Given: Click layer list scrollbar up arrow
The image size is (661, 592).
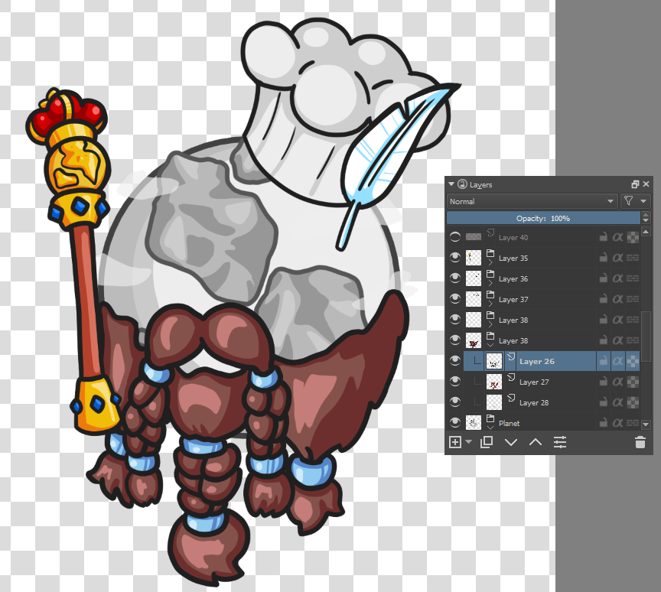Looking at the screenshot, I should [646, 231].
